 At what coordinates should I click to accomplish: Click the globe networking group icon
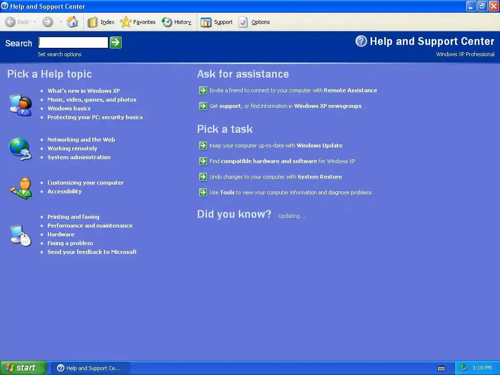point(20,148)
